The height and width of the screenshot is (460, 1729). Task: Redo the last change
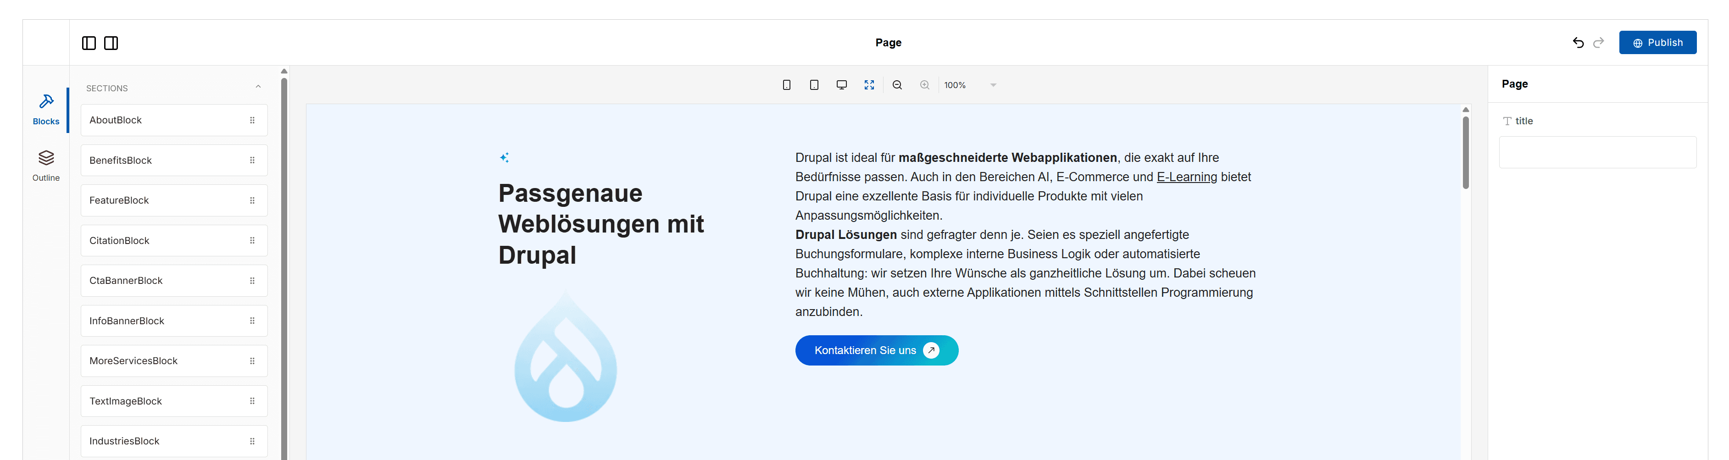click(1599, 42)
